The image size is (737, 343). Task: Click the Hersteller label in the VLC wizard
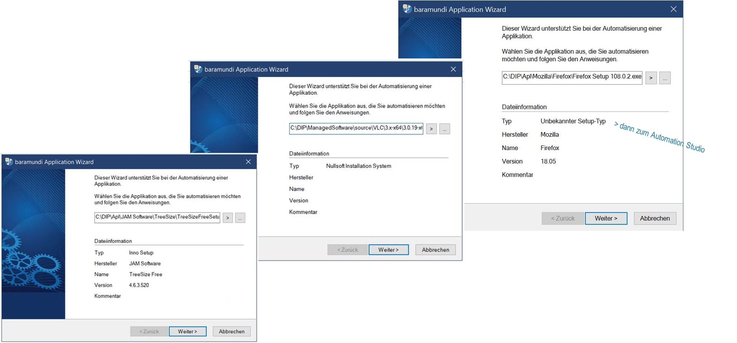(301, 178)
